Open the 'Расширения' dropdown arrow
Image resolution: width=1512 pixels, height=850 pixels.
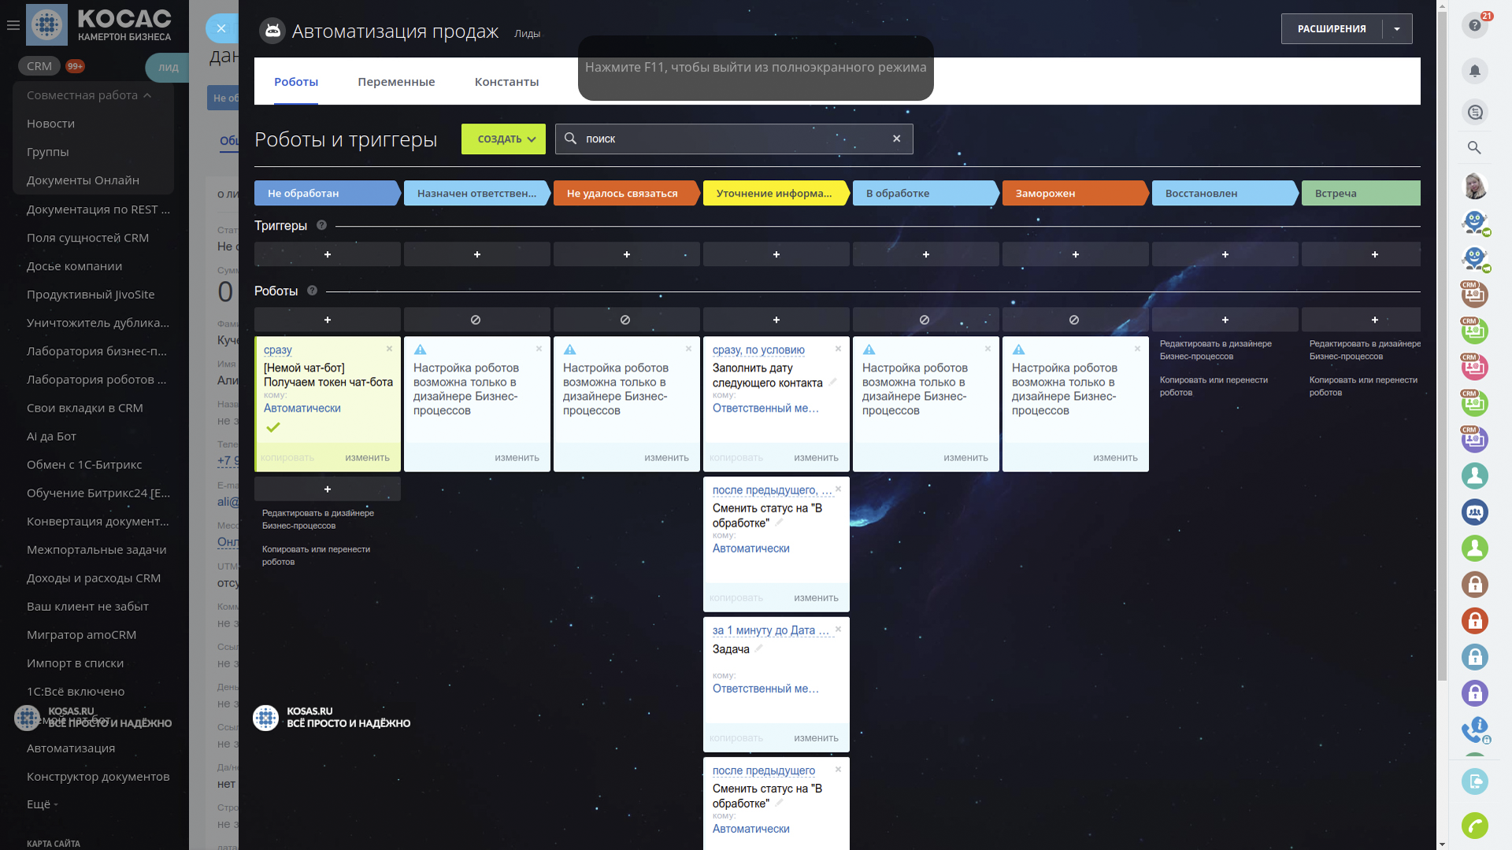tap(1396, 29)
